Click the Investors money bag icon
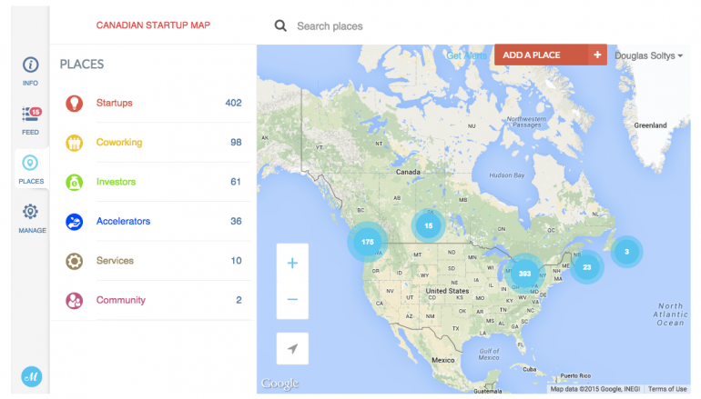The width and height of the screenshot is (701, 399). pyautogui.click(x=75, y=182)
